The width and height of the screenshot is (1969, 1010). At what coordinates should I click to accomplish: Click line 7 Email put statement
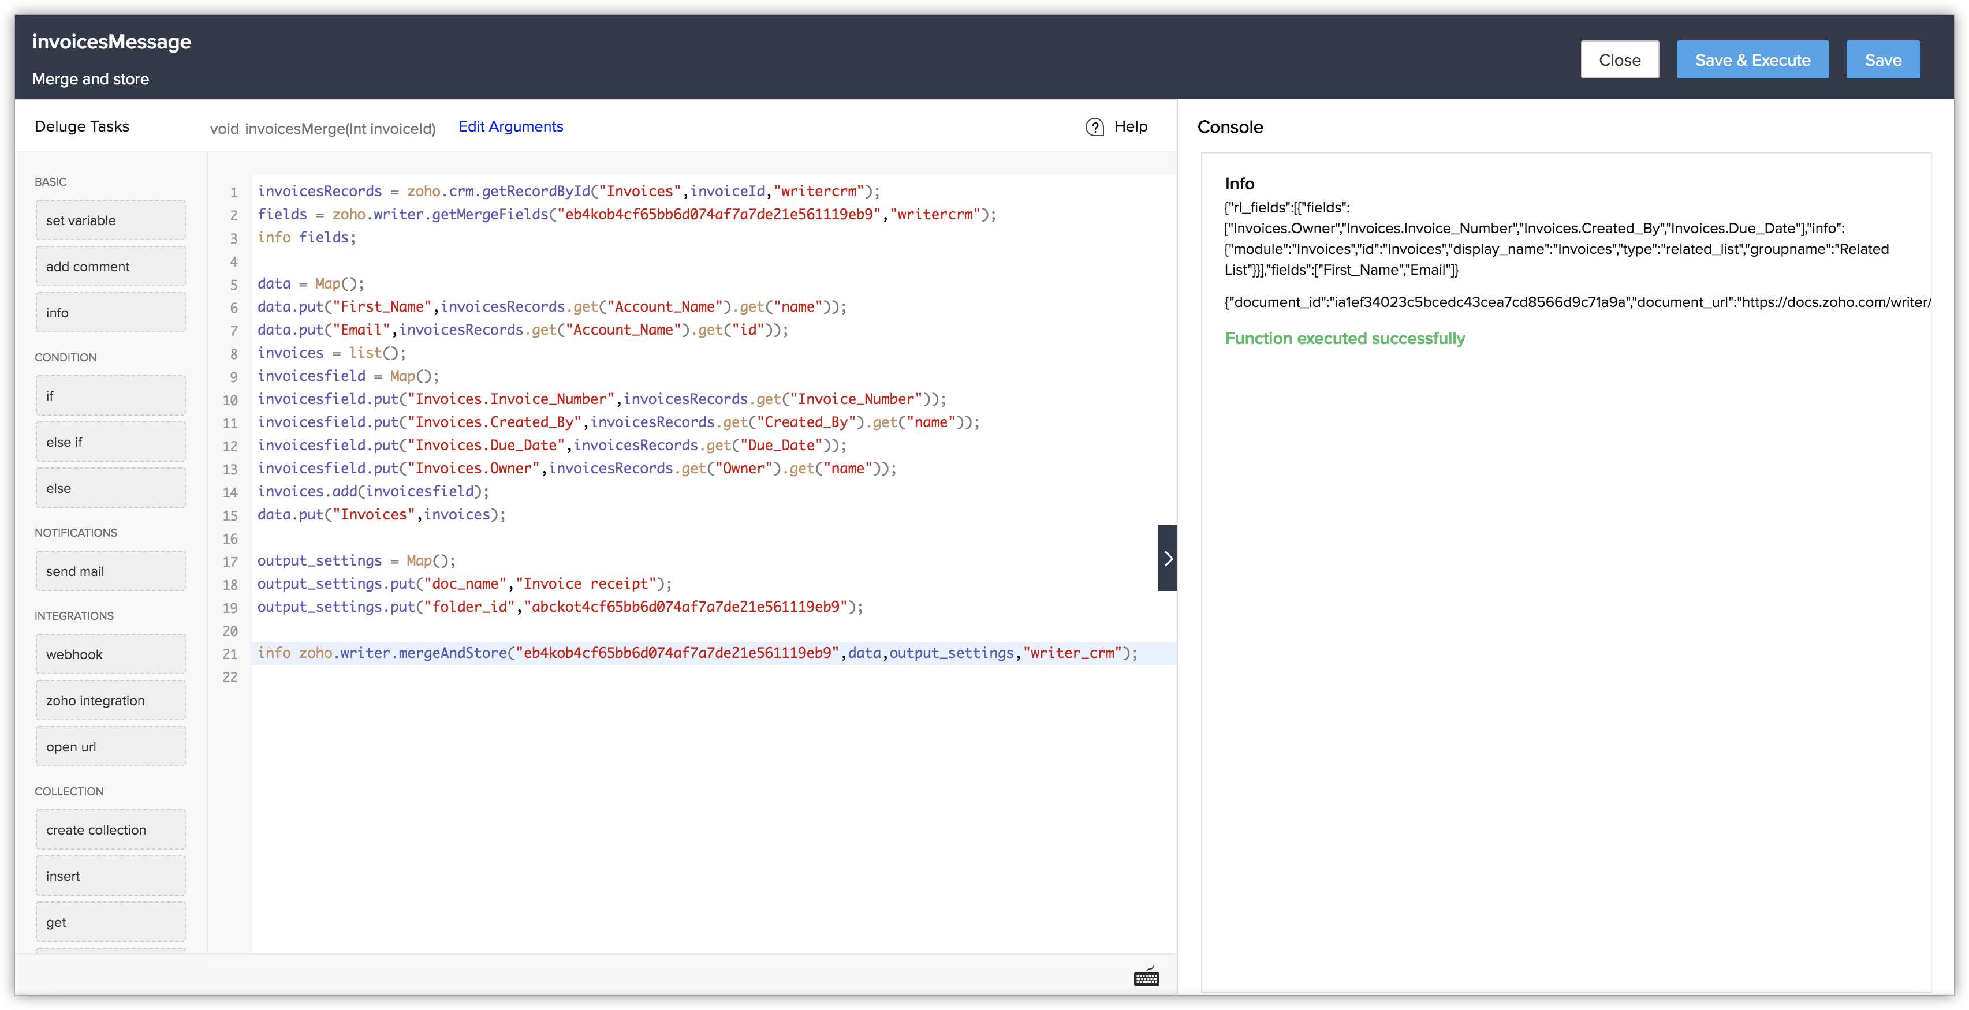(x=523, y=330)
